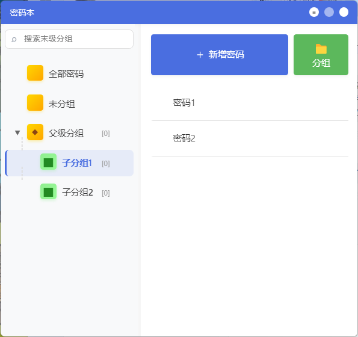Focus the 搜索末级分组 search field
358x337 pixels.
tap(69, 39)
